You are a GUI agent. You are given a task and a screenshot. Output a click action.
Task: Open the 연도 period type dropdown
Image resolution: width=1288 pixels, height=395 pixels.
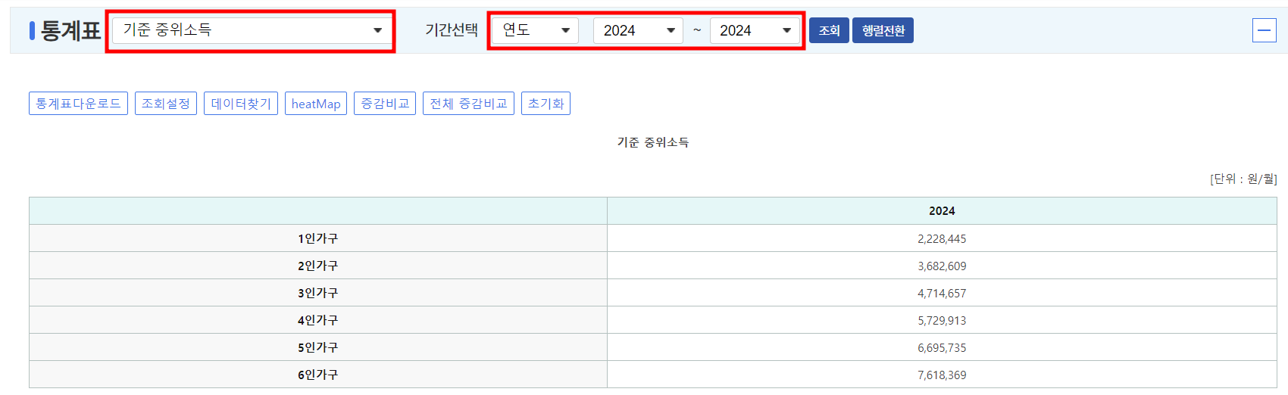pos(535,30)
